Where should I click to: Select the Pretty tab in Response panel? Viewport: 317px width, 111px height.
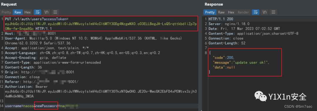pyautogui.click(x=210, y=12)
